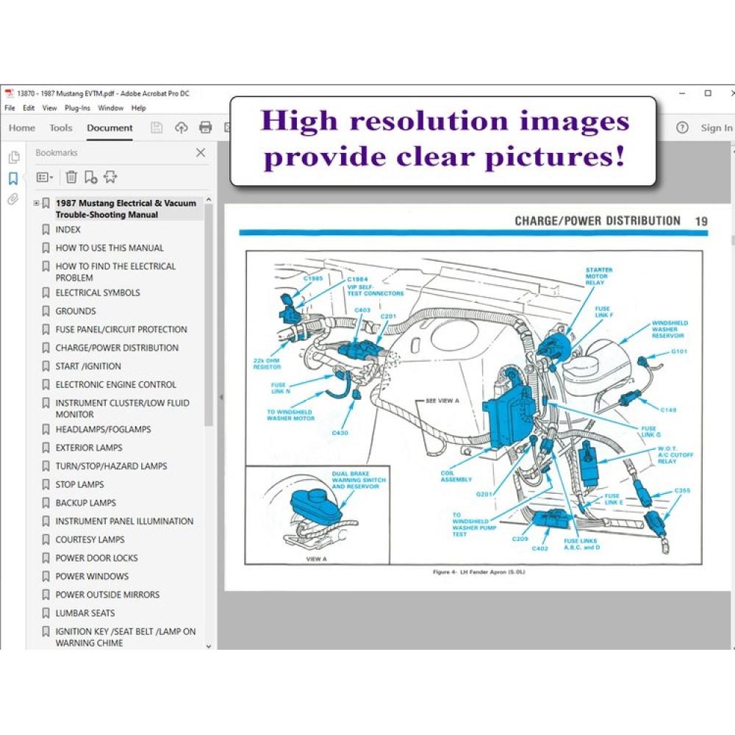Open the INDEX bookmark
The height and width of the screenshot is (735, 735).
[68, 229]
